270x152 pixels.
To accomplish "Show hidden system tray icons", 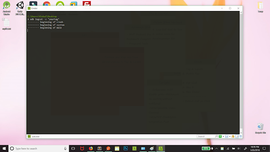I will (x=216, y=148).
